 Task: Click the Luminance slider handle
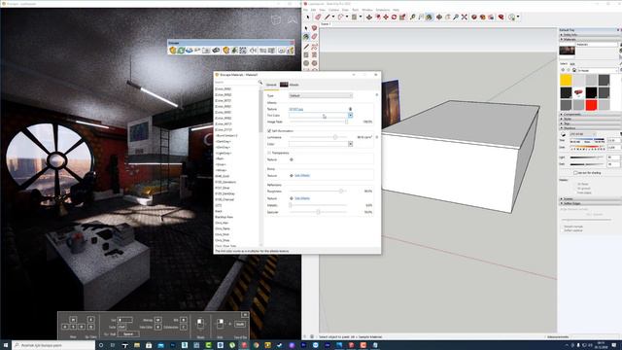[x=335, y=137]
